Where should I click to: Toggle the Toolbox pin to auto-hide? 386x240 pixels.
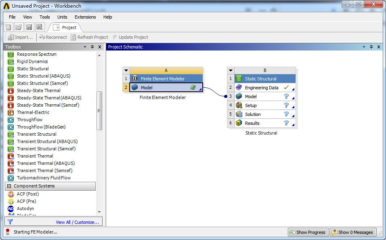pyautogui.click(x=92, y=47)
